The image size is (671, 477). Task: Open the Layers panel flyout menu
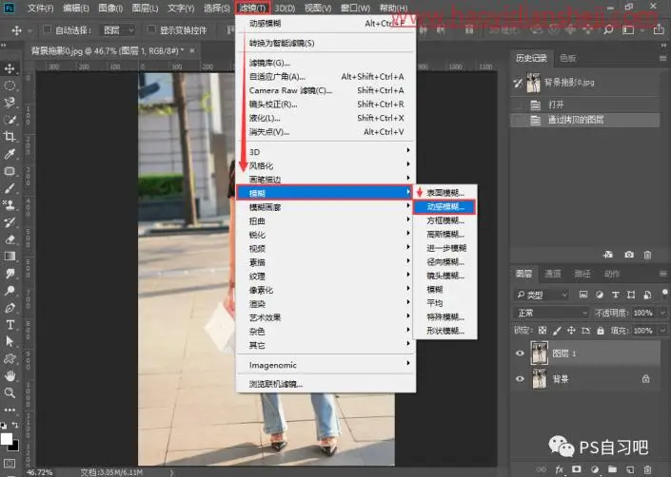pyautogui.click(x=662, y=274)
